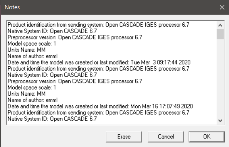Click the second Model space scale: 1 line
This screenshot has height=147, width=229.
(32, 88)
